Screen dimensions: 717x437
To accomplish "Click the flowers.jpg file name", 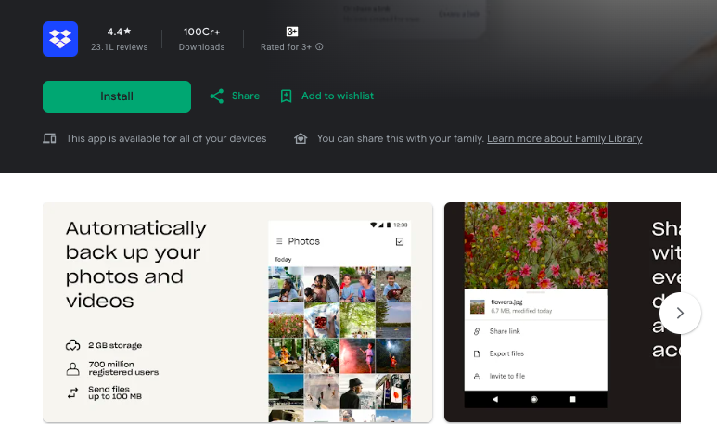I will coord(506,302).
